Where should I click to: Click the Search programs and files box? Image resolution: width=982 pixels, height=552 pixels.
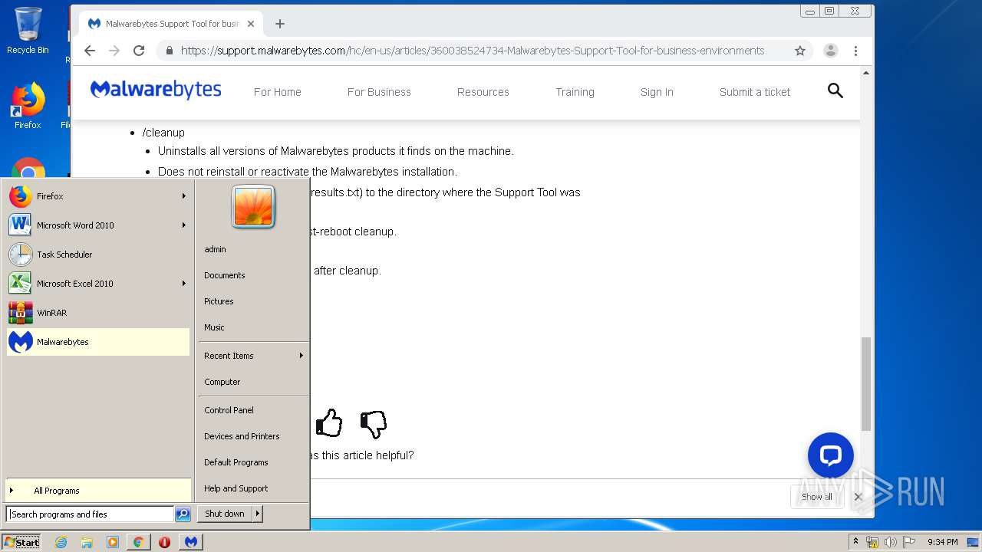pyautogui.click(x=90, y=514)
